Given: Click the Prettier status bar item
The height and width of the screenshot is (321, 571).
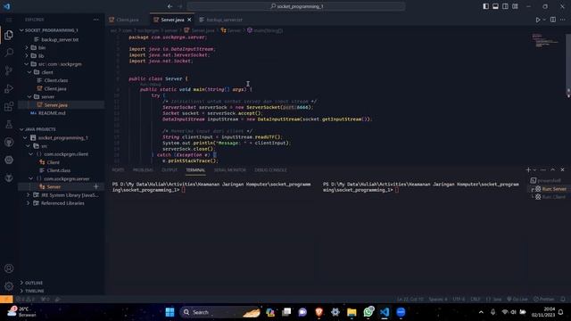Looking at the screenshot, I should coord(543,300).
